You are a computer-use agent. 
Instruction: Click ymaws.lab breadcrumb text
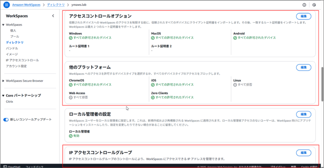point(79,5)
